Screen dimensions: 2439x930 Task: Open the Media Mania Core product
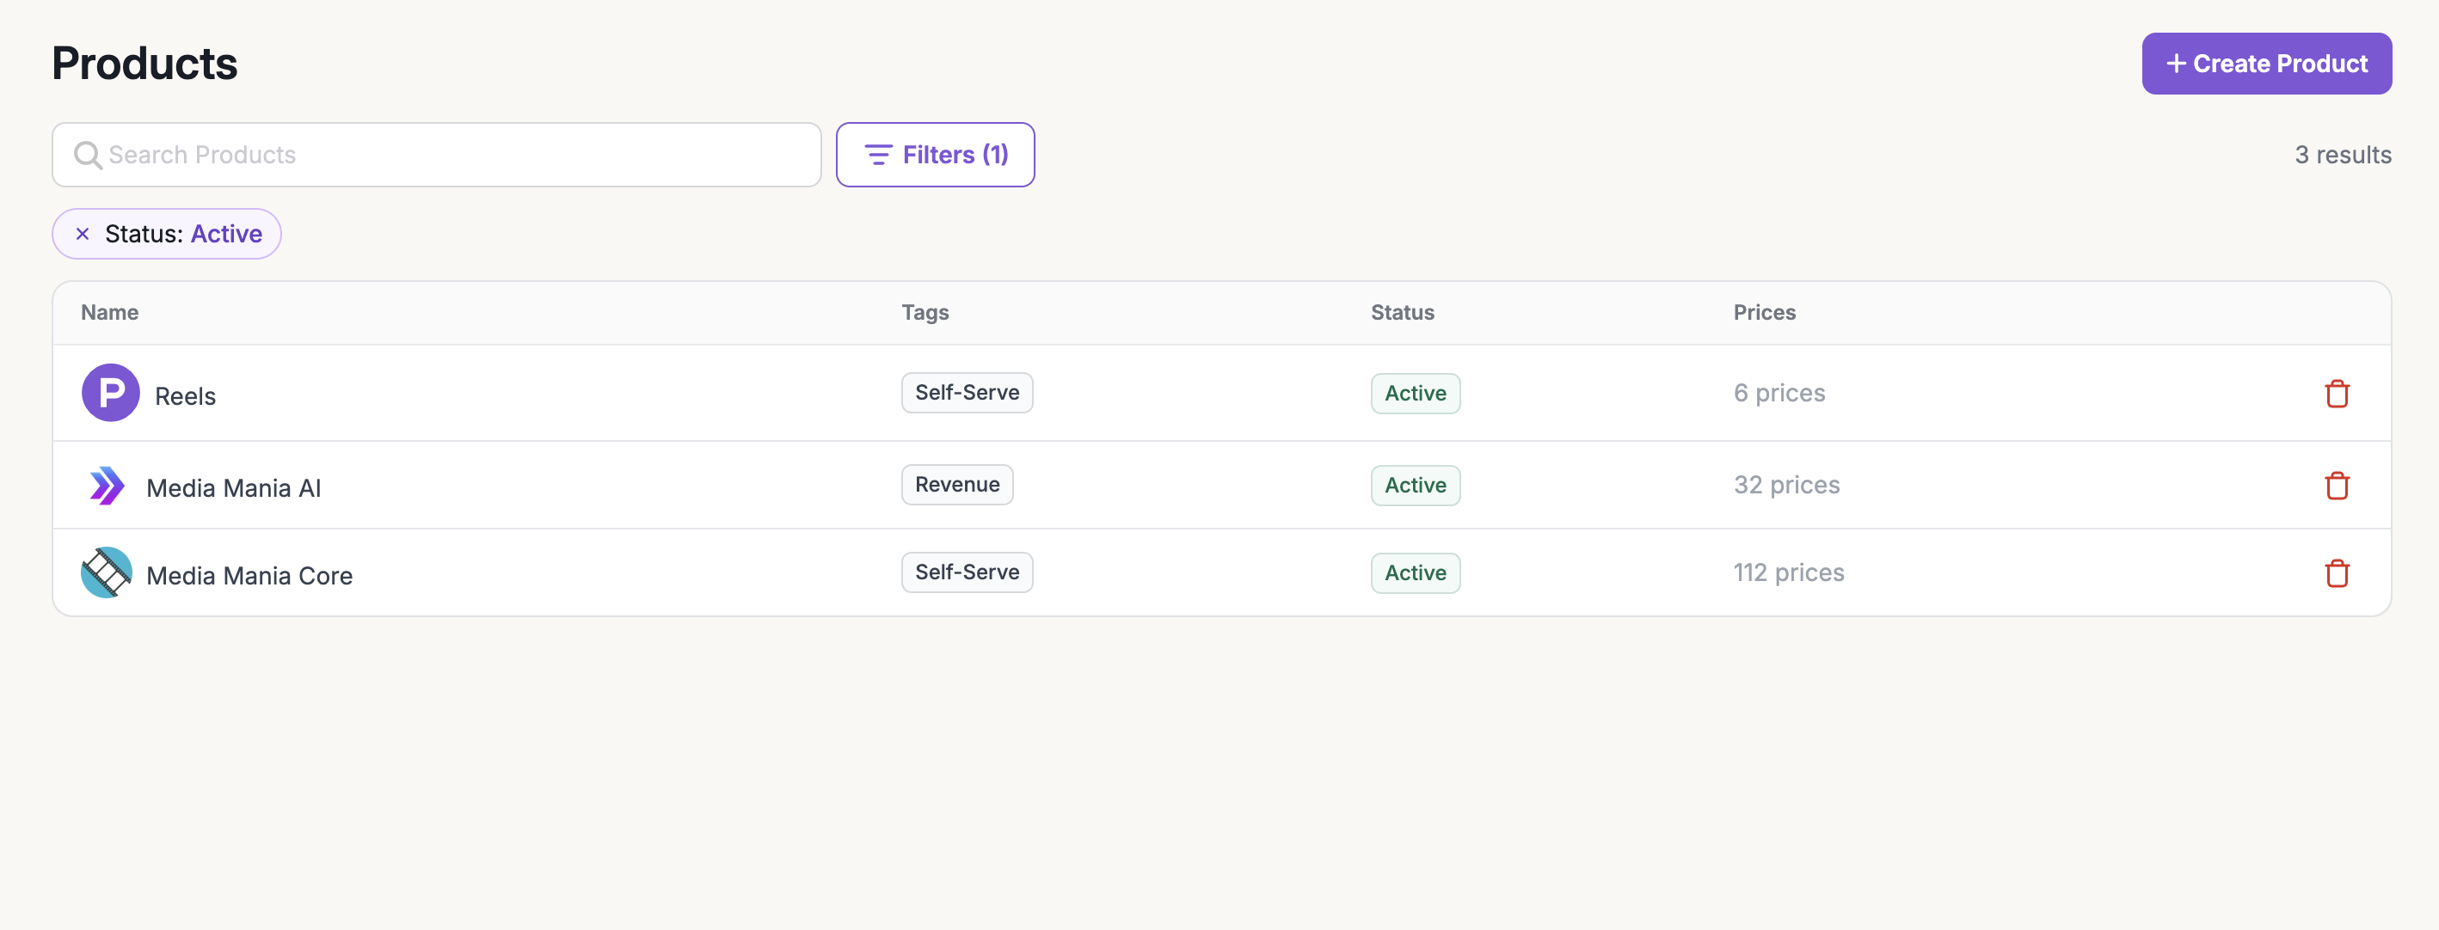coord(249,575)
